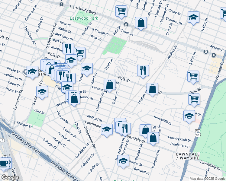This screenshot has height=181, width=226.
Task: Select the shopping bag marker on Texas St
Action: click(141, 23)
